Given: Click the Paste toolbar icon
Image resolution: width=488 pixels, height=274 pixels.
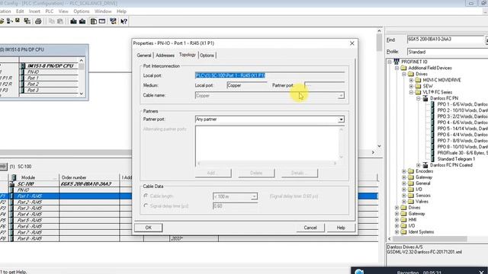Looking at the screenshot, I should pyautogui.click(x=60, y=21).
